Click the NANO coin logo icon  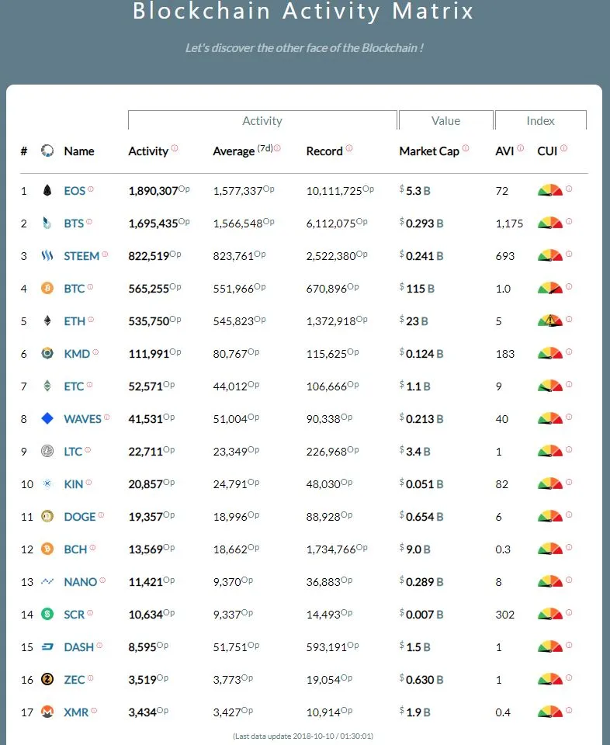tap(47, 581)
